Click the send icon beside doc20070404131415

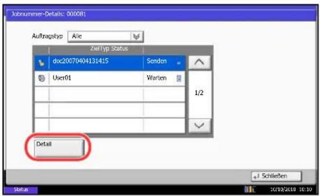(42, 63)
